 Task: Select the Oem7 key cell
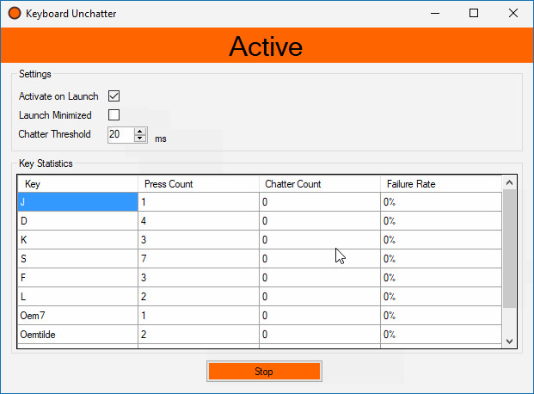[78, 315]
